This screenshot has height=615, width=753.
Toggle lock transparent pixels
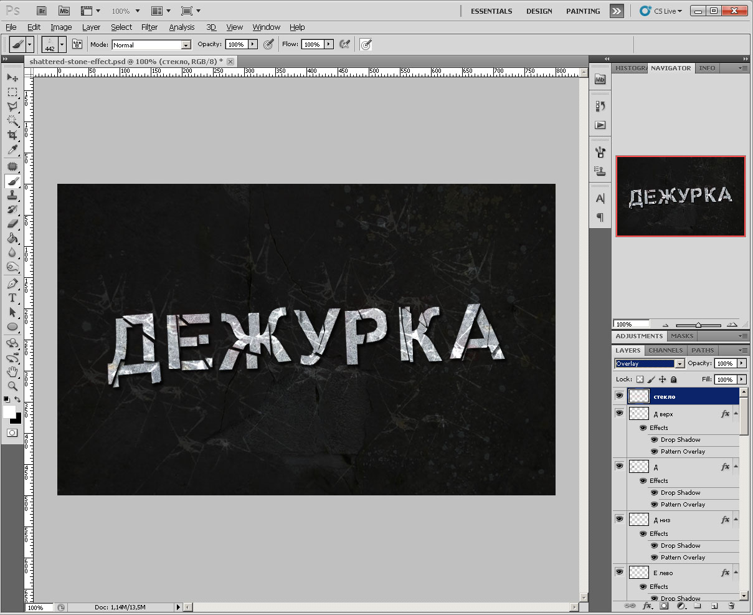pos(640,379)
